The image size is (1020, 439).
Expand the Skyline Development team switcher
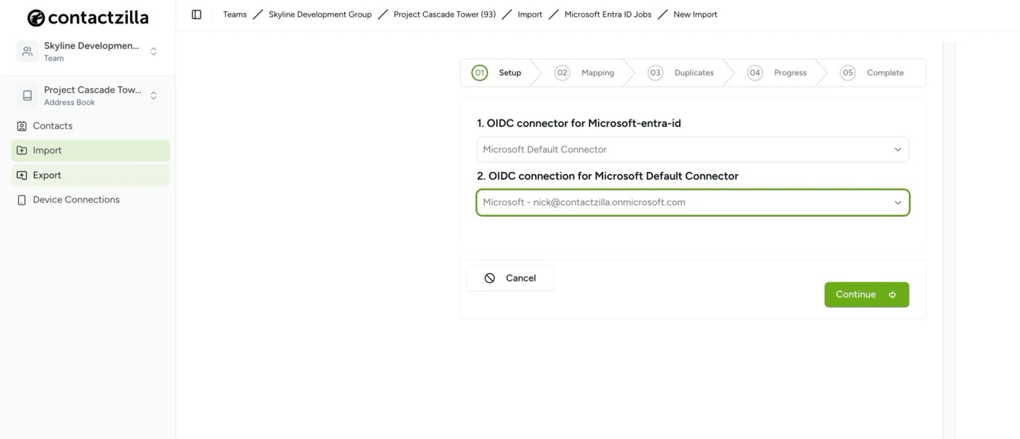click(154, 52)
